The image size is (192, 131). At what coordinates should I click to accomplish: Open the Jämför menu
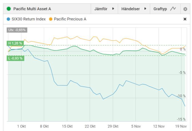pyautogui.click(x=104, y=9)
